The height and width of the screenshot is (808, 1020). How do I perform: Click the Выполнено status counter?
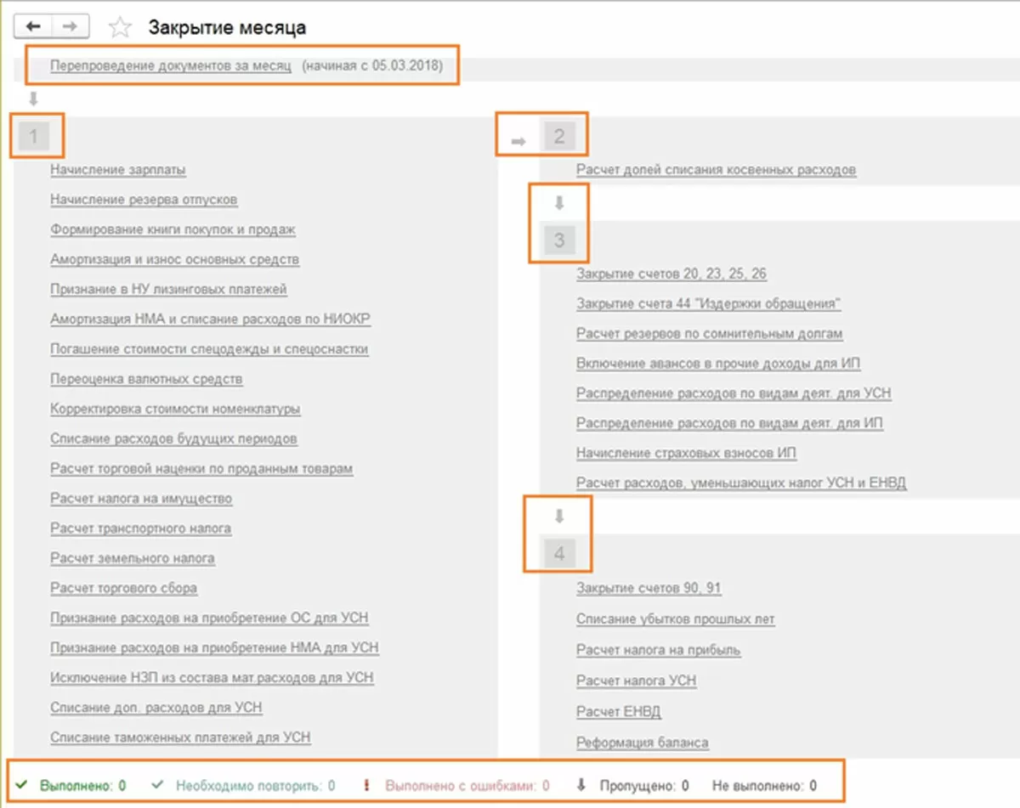[78, 786]
